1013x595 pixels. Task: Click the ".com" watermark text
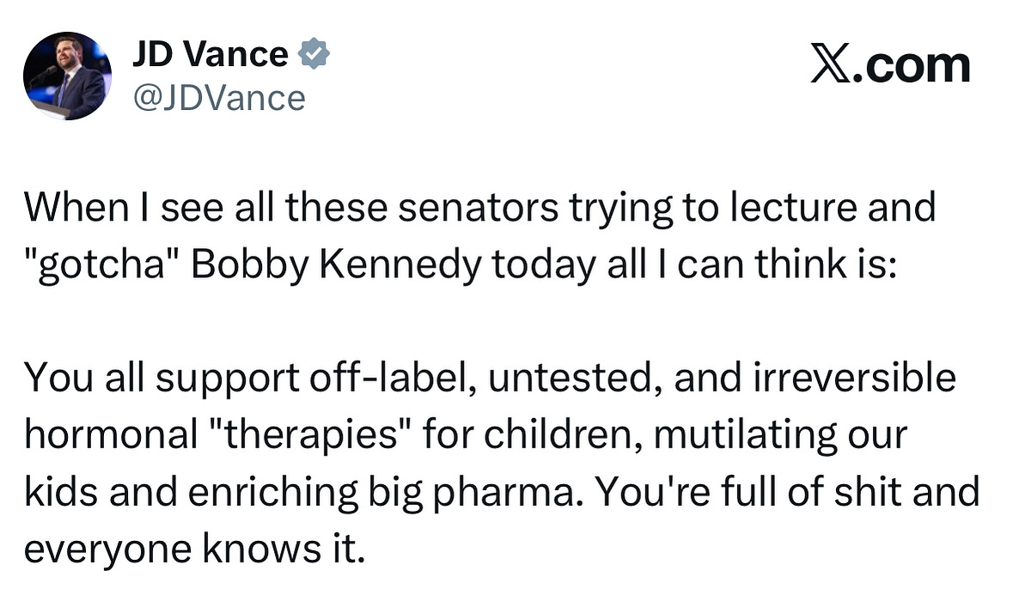point(912,66)
